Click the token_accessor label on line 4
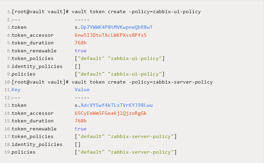This screenshot has height=163, width=264. (x=33, y=35)
